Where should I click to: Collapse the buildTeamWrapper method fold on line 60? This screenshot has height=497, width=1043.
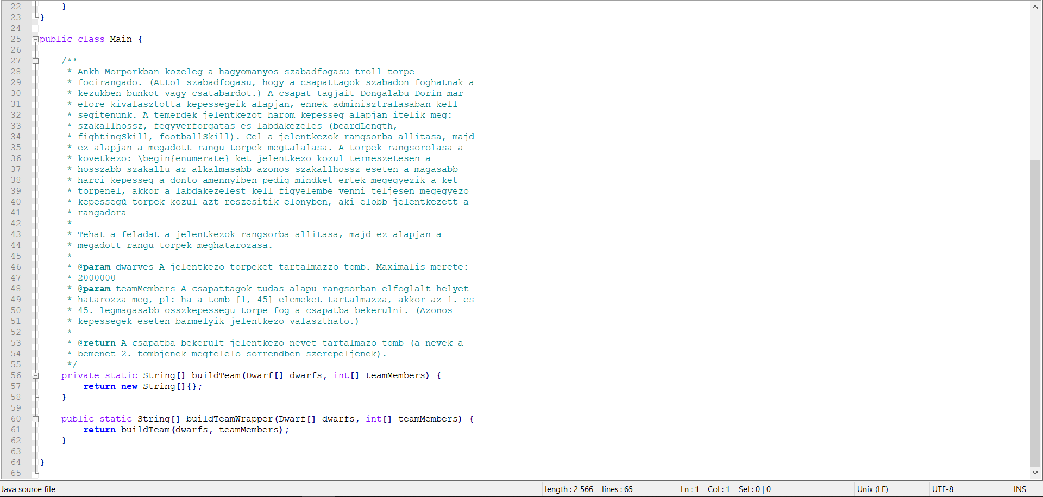point(35,419)
